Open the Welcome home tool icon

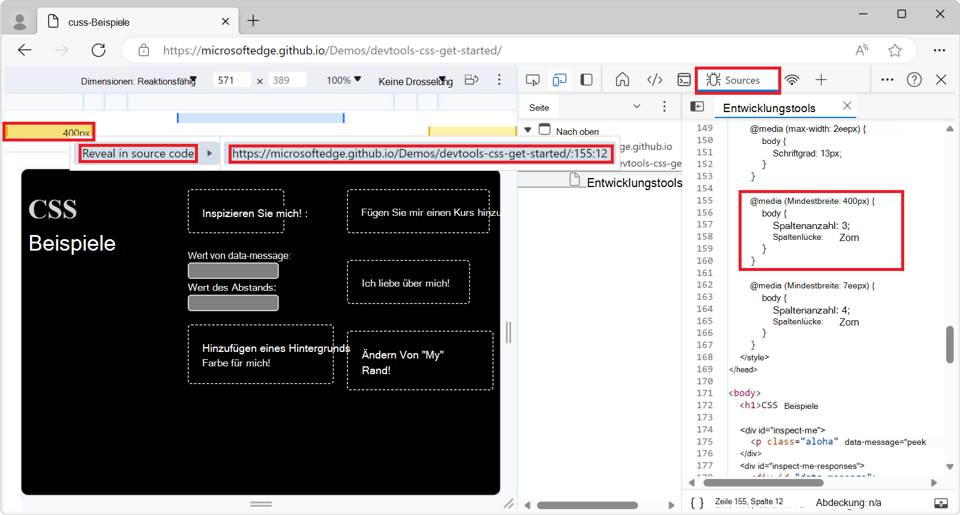[x=622, y=80]
